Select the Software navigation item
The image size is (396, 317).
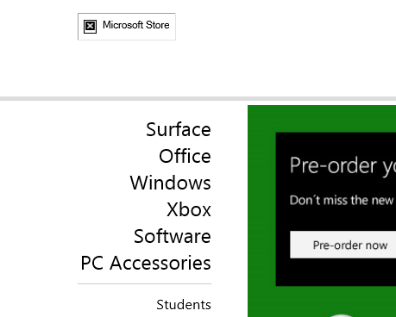(173, 236)
